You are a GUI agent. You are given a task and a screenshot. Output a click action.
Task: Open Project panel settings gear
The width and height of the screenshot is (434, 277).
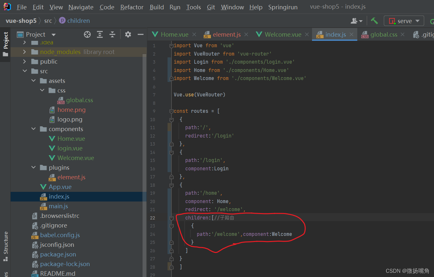point(128,34)
